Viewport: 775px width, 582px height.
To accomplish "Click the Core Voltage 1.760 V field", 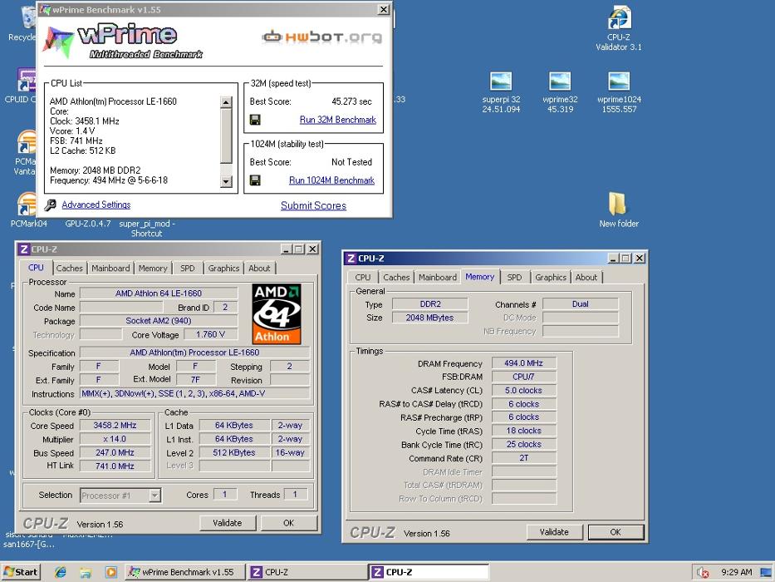I will [210, 334].
